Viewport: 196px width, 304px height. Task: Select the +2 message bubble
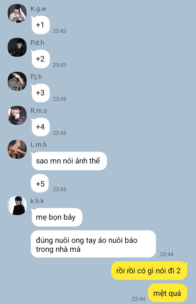tap(40, 59)
